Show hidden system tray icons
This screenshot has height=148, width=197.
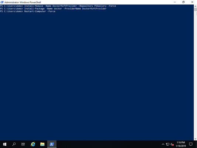163,144
